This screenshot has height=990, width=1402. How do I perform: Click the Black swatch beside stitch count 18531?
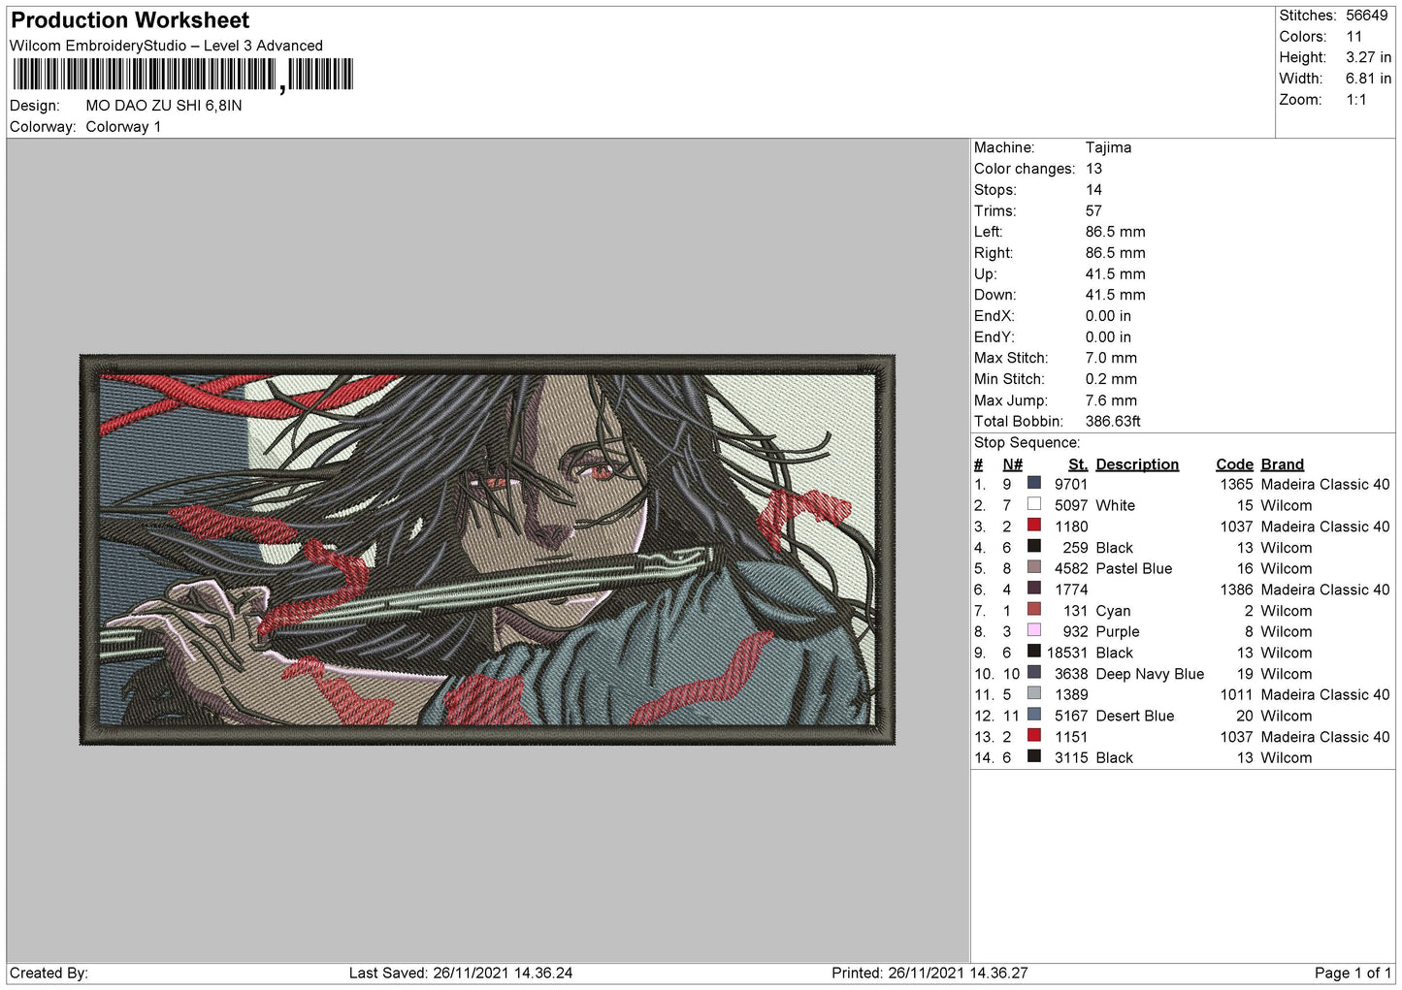[1034, 652]
